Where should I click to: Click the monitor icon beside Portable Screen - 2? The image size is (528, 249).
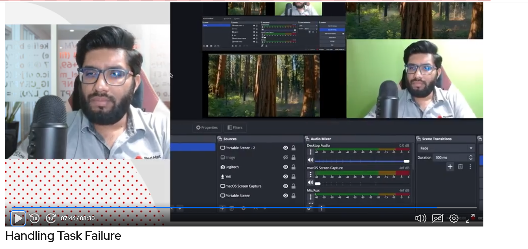222,148
